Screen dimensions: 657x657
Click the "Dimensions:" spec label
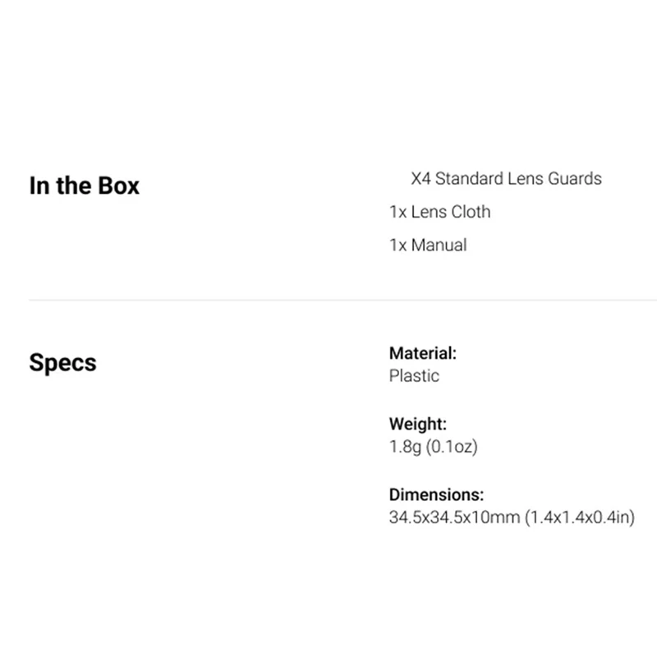coord(436,495)
